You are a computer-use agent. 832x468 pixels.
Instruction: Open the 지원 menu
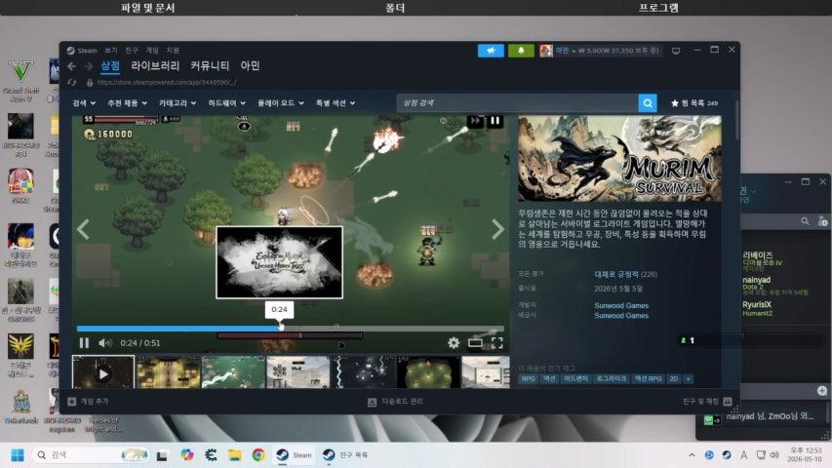173,51
